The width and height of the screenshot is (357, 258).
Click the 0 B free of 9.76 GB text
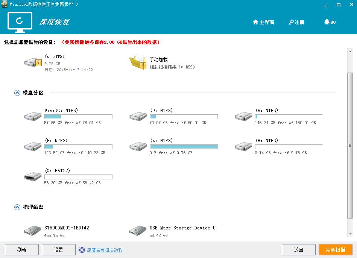(x=171, y=153)
